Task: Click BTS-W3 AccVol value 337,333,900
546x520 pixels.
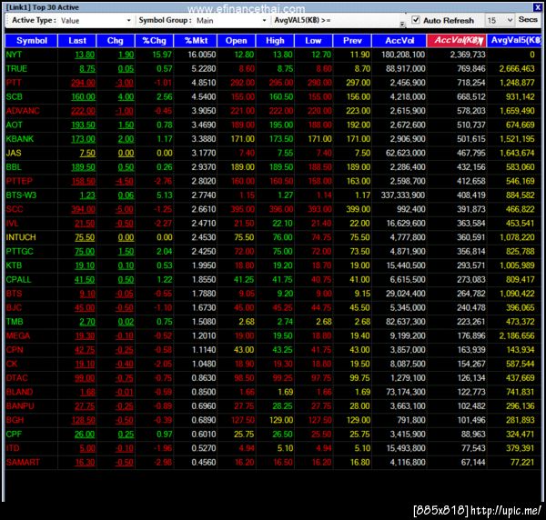Action: tap(403, 195)
